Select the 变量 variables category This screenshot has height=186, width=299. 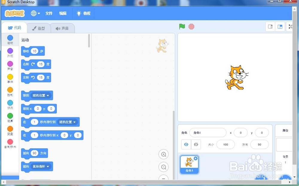click(10, 131)
